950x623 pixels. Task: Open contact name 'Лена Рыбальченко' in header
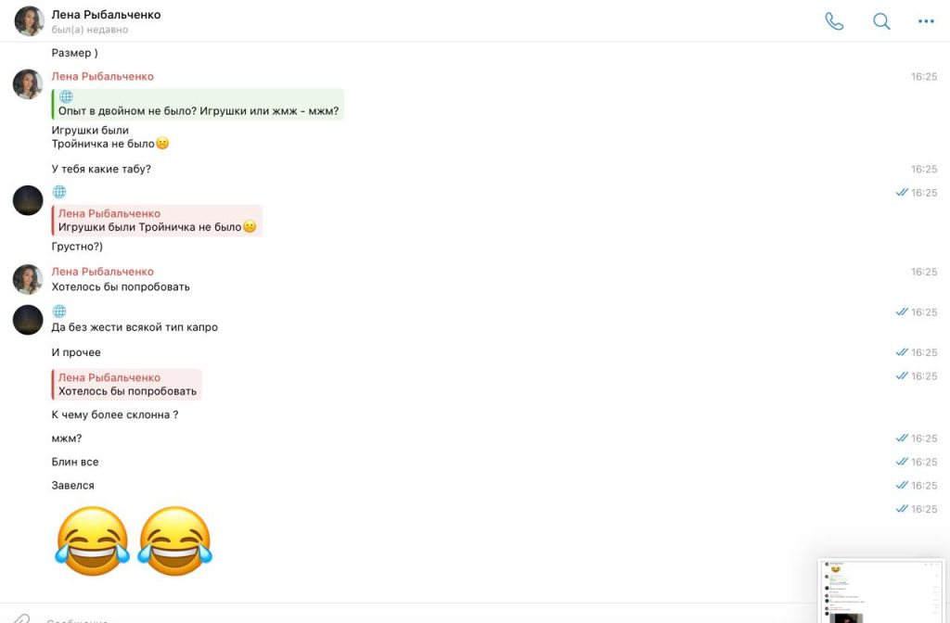(106, 15)
